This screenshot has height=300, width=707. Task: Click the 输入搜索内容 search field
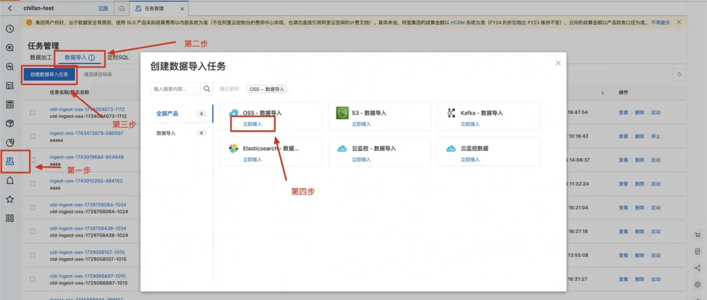pyautogui.click(x=176, y=89)
